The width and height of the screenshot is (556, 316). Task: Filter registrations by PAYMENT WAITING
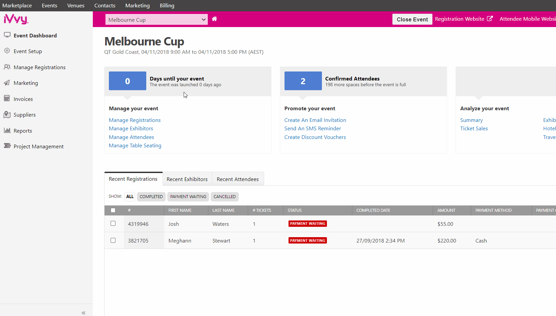click(x=188, y=197)
